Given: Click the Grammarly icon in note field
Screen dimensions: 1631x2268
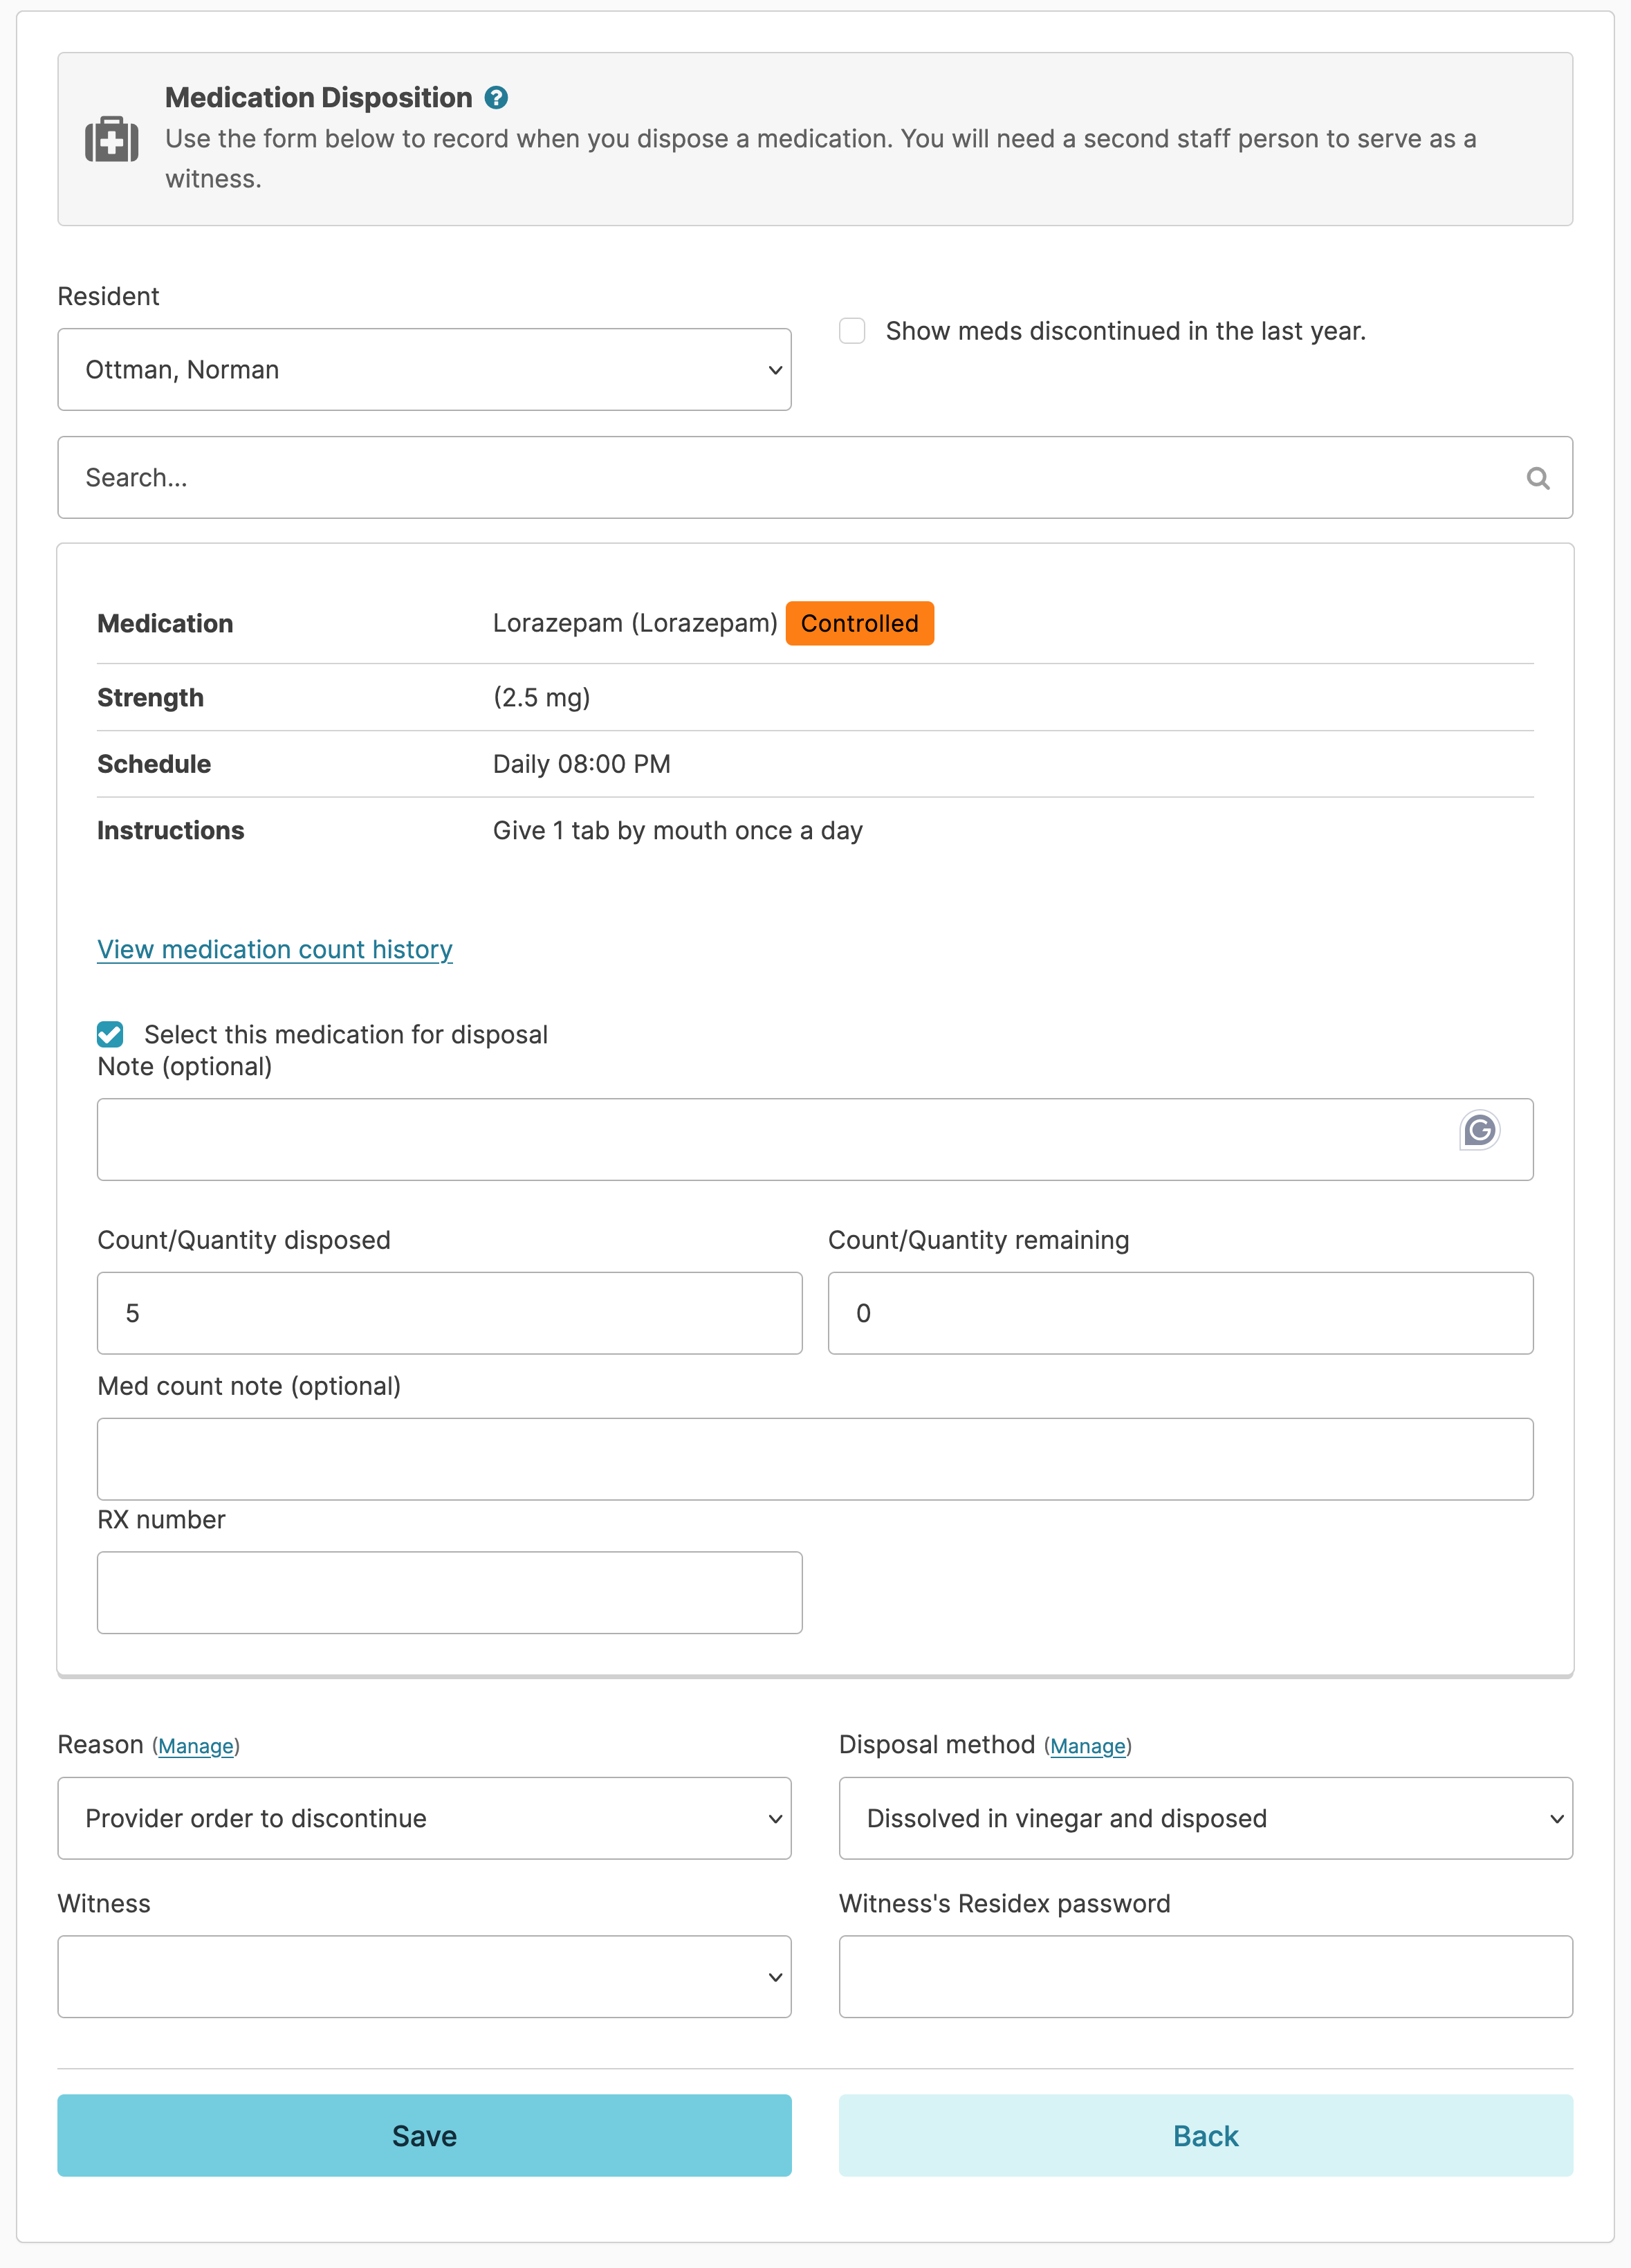Looking at the screenshot, I should [1479, 1130].
